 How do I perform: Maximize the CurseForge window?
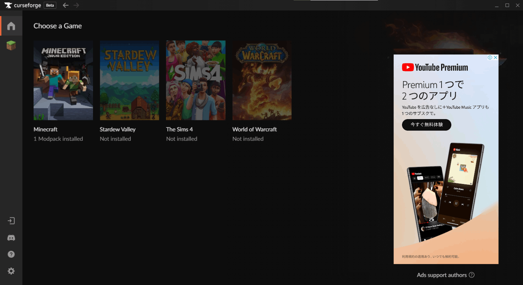pyautogui.click(x=507, y=5)
